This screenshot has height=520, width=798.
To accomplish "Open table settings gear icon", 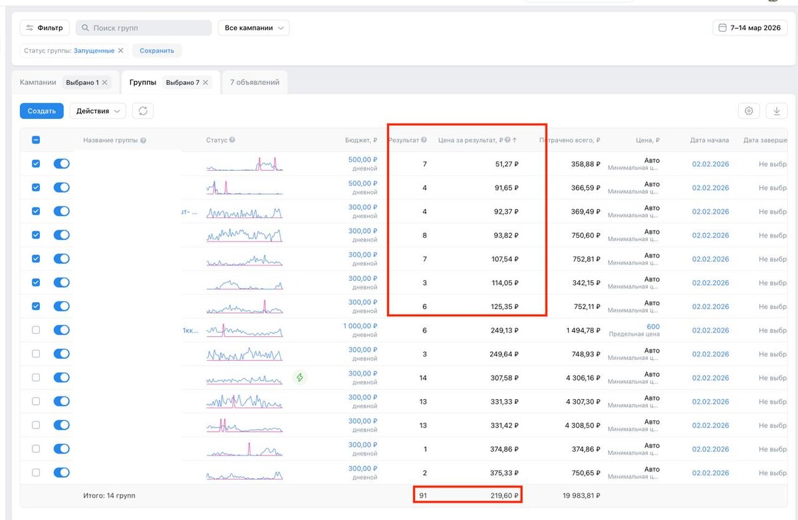I will pyautogui.click(x=749, y=111).
